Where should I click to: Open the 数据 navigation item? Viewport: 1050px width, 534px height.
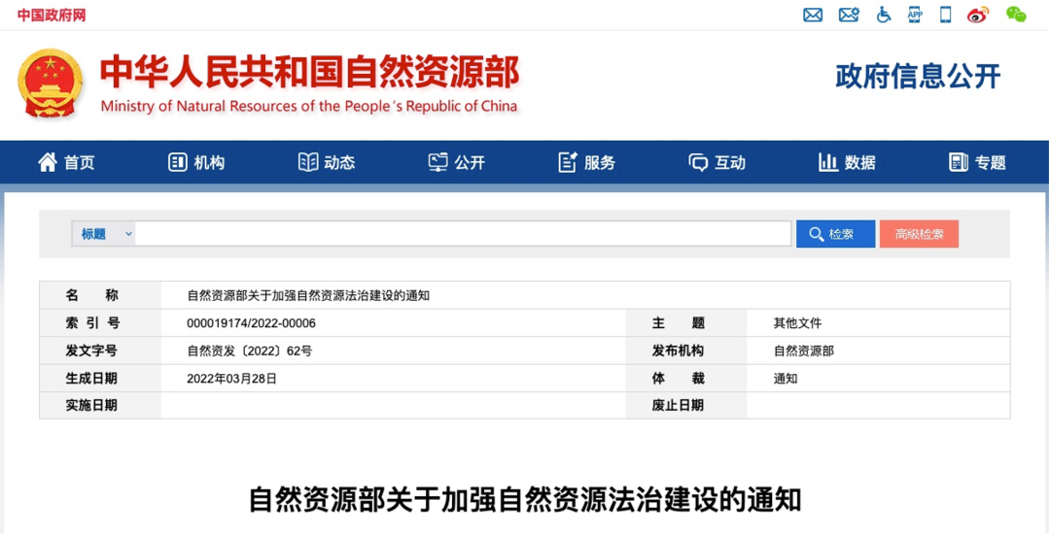tap(847, 162)
